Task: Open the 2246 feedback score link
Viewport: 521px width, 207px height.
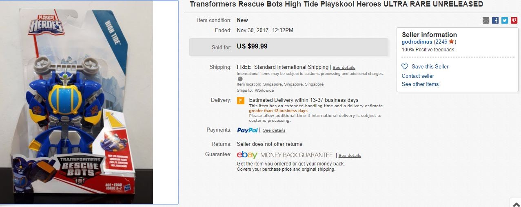Action: 441,42
